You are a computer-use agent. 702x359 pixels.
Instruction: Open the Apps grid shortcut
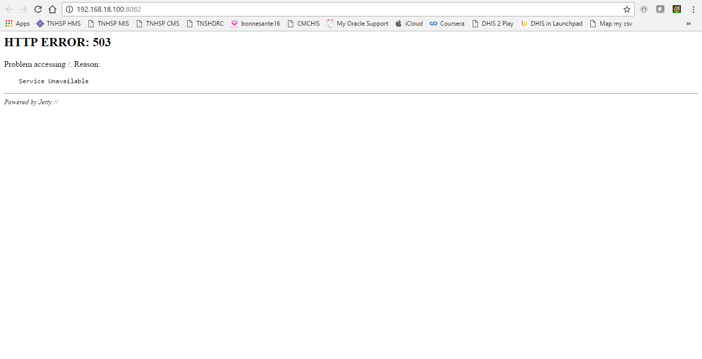[17, 24]
